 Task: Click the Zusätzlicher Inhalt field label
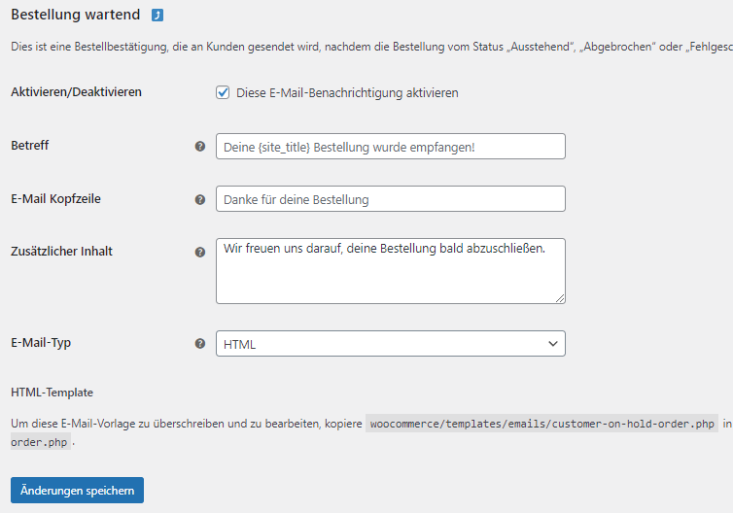pos(61,251)
